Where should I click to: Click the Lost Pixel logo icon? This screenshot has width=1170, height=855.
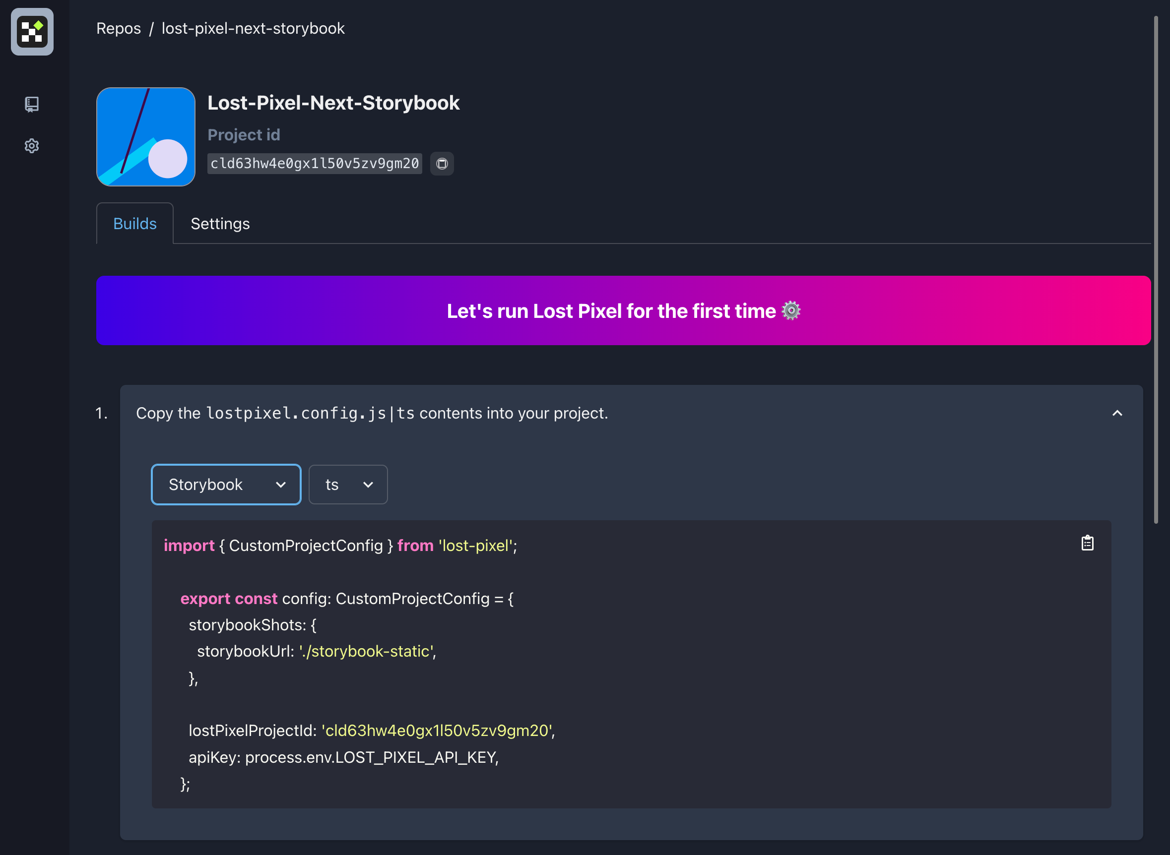click(32, 32)
